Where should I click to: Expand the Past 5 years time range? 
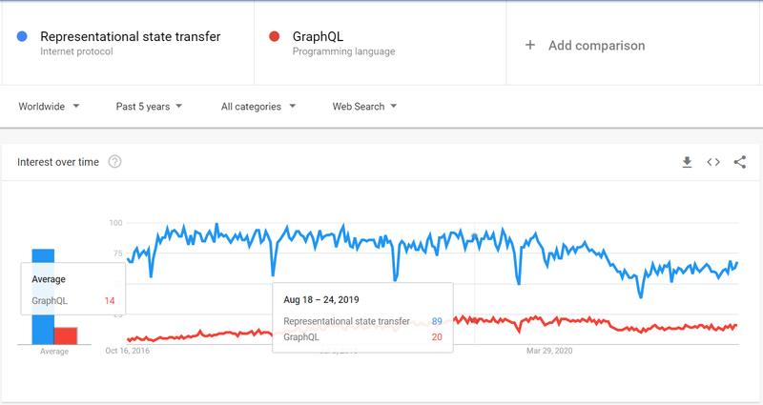pyautogui.click(x=149, y=107)
